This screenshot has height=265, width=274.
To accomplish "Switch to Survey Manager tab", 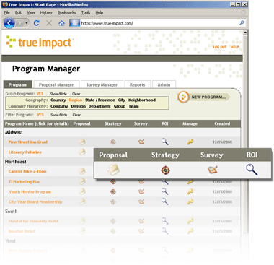I will coord(102,84).
